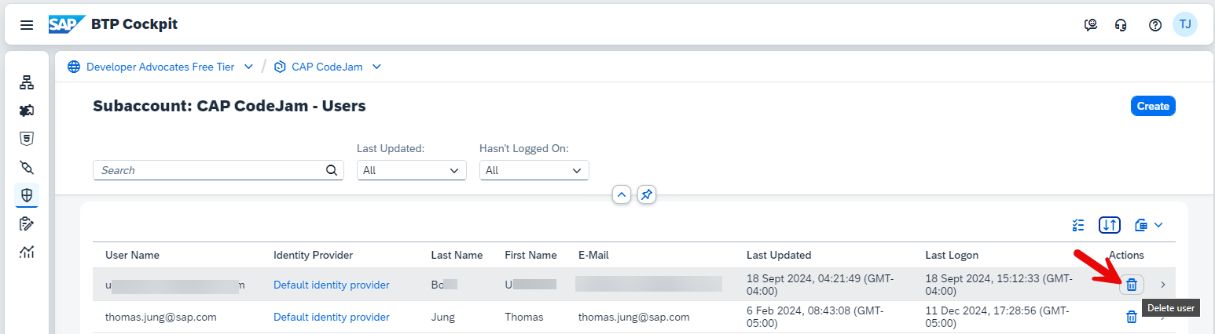Image resolution: width=1215 pixels, height=334 pixels.
Task: Click the table sort icon
Action: tap(1109, 225)
